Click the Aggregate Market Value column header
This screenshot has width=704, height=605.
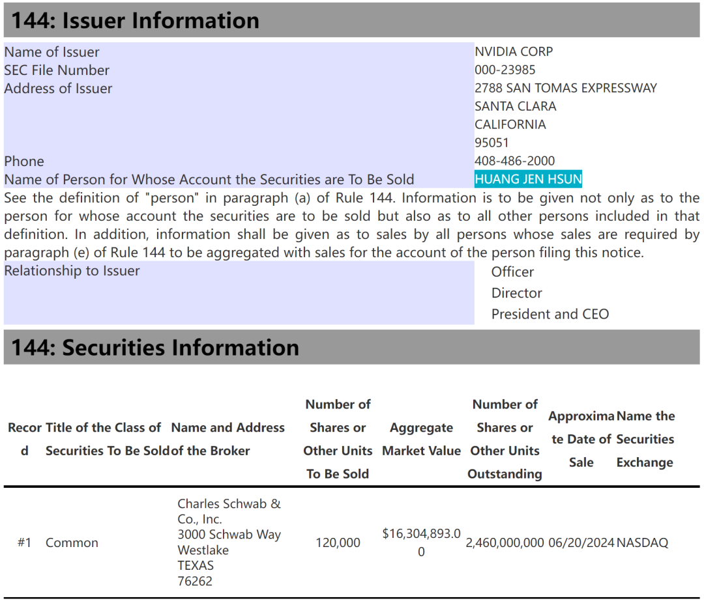tap(421, 439)
